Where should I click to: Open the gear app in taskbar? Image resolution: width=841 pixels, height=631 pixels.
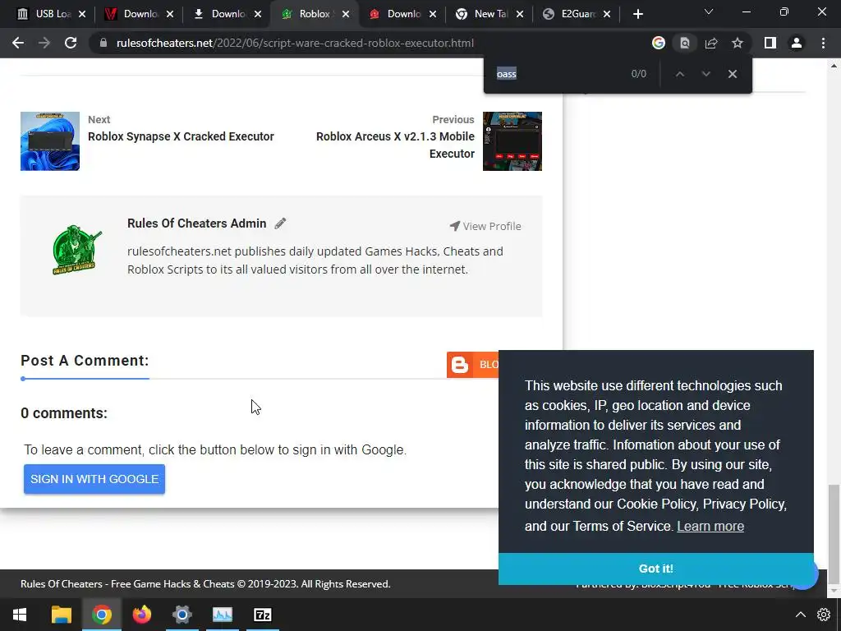tap(182, 615)
